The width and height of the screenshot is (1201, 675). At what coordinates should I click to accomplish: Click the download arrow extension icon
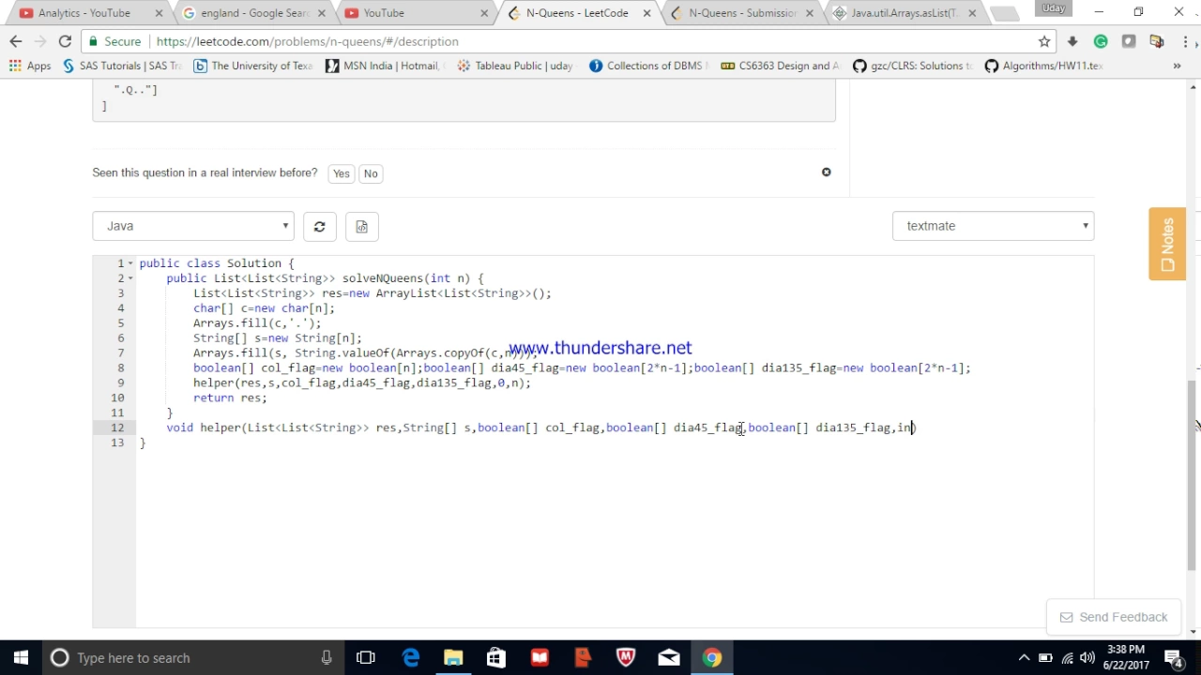point(1072,41)
